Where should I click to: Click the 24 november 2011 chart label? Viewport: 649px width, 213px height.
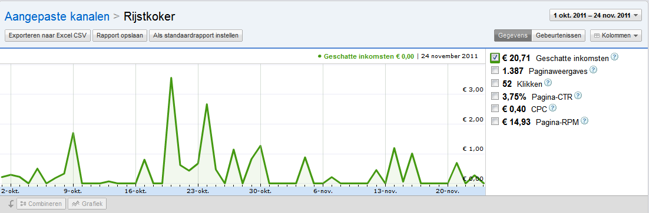(x=449, y=56)
